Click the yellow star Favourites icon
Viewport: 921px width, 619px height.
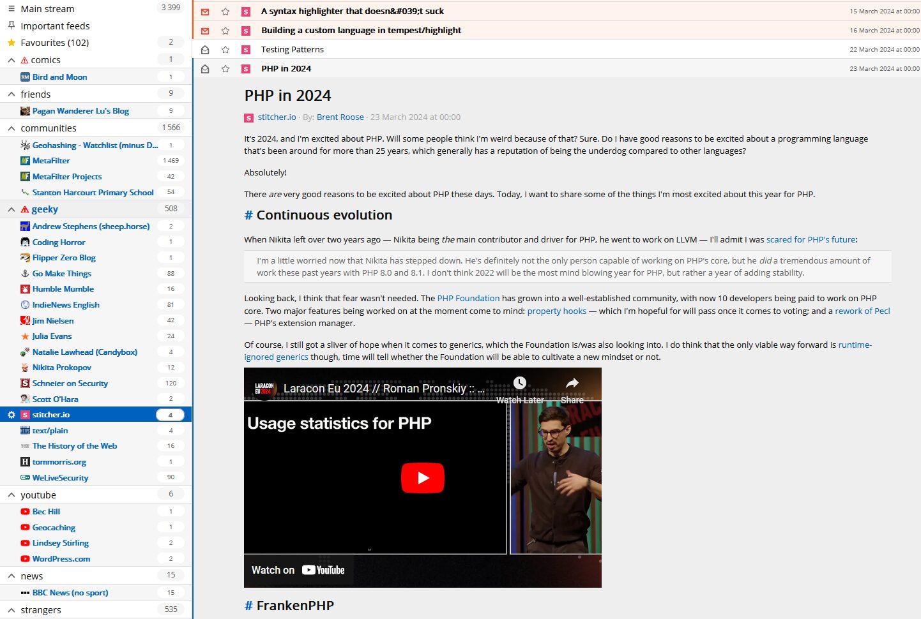click(11, 43)
